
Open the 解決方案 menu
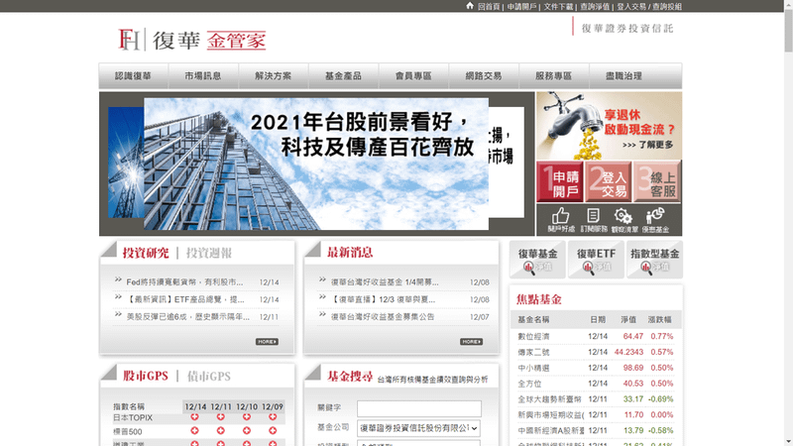274,76
